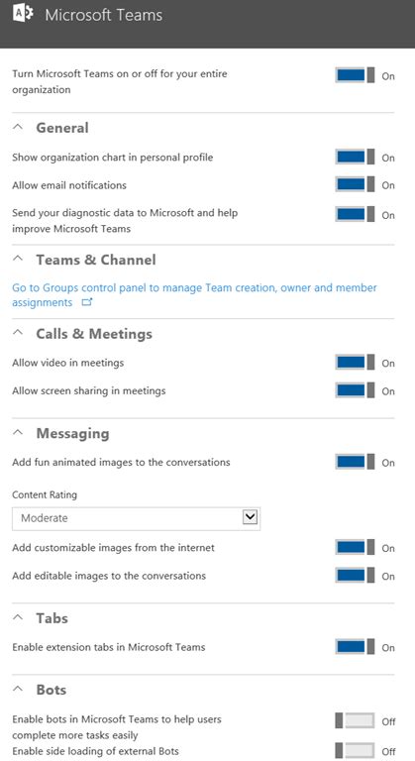Collapse the Bots section chevron
This screenshot has height=761, width=415.
pyautogui.click(x=18, y=689)
